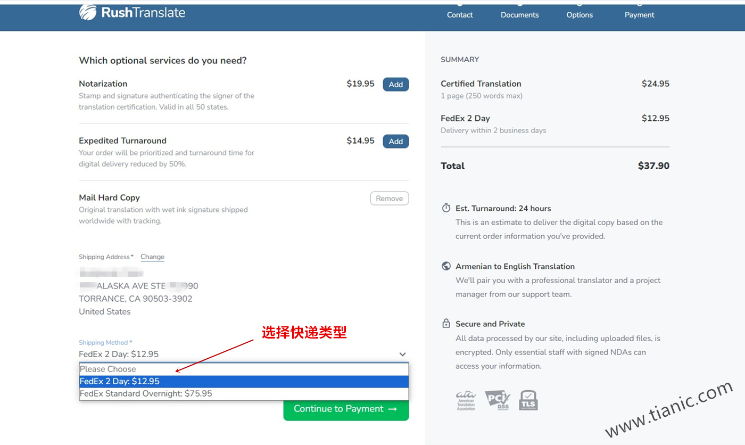
Task: Open the Payment step tab
Action: coord(639,15)
